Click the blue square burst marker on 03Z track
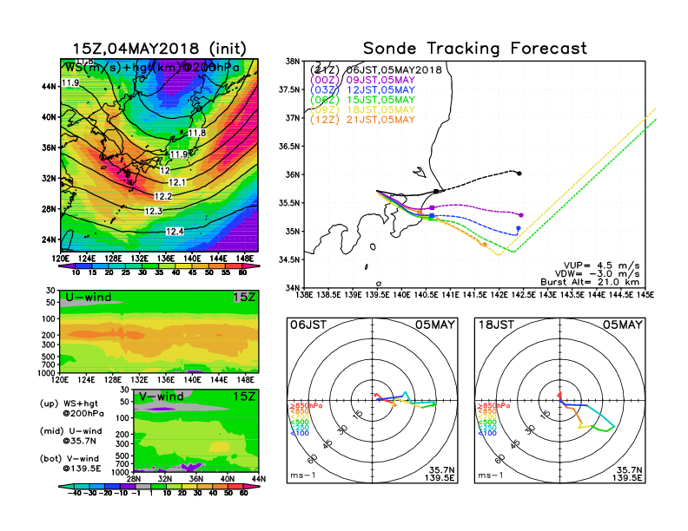 pos(432,215)
